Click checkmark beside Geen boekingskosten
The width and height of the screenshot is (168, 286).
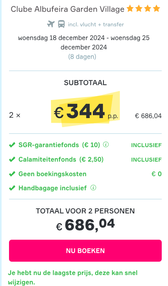pyautogui.click(x=12, y=174)
